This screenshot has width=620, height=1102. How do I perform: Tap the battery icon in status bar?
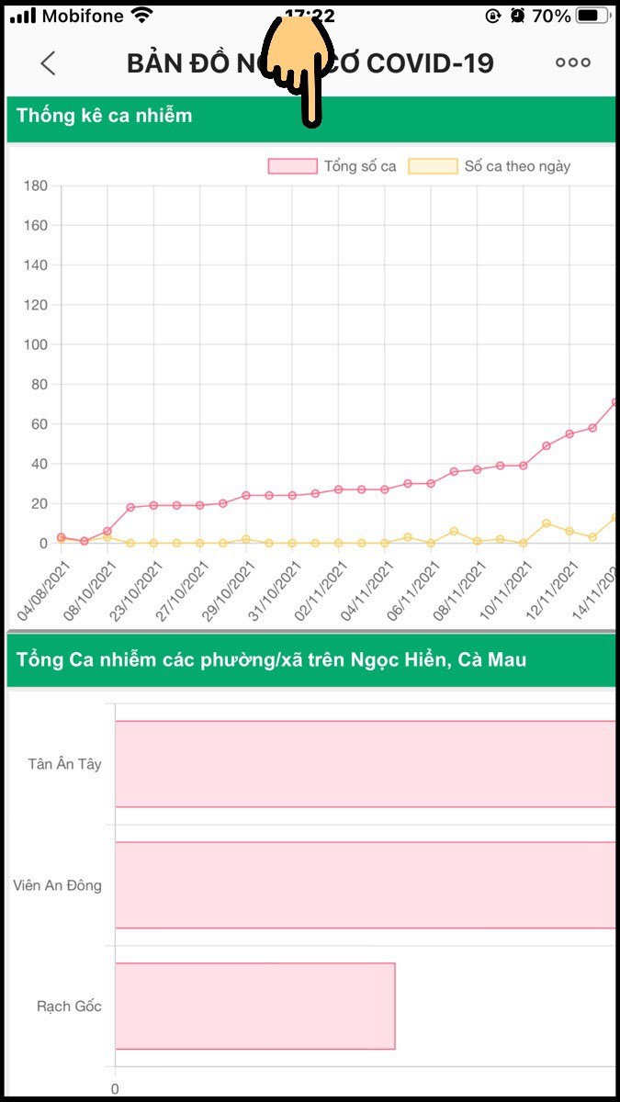[593, 16]
